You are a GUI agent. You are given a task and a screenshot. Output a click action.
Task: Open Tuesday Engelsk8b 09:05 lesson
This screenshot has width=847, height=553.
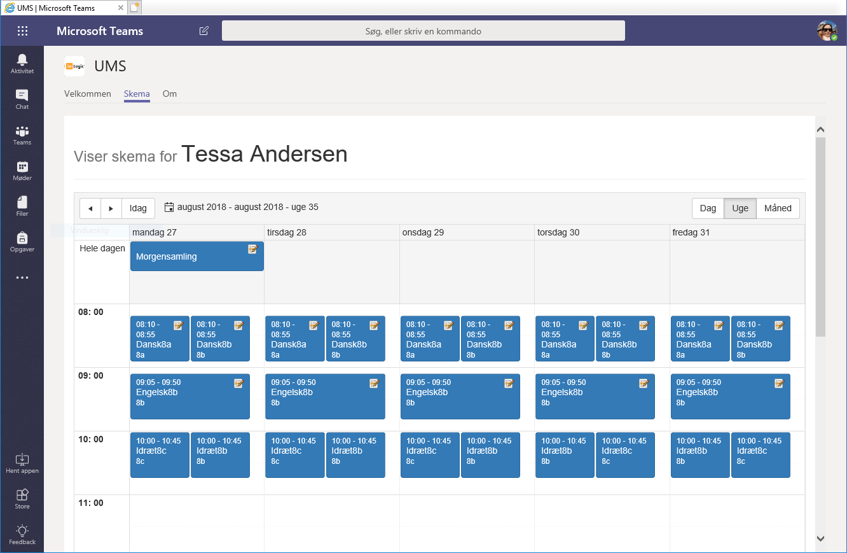coord(325,396)
